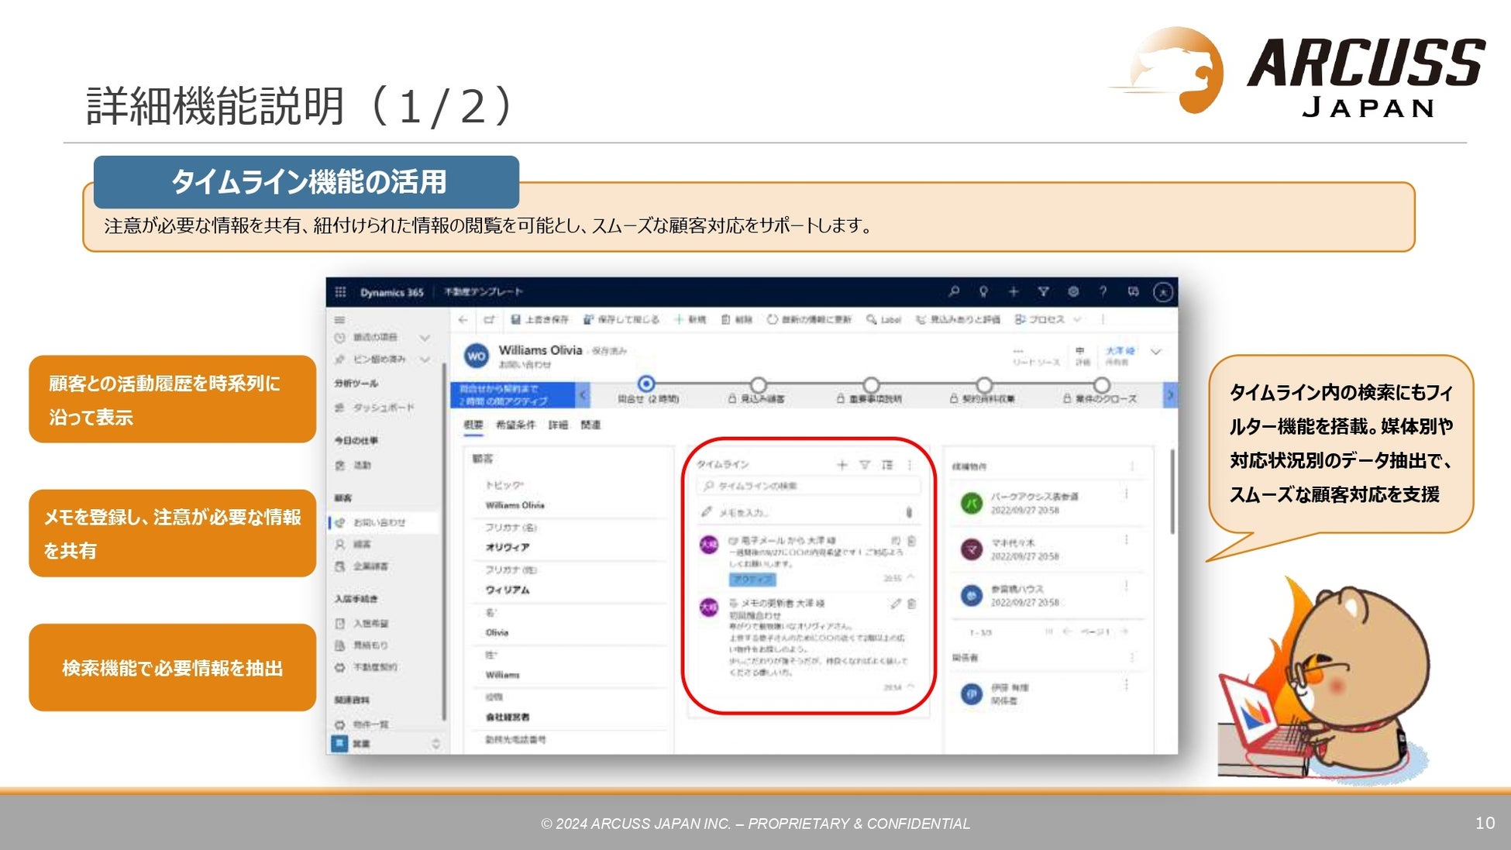Open the timeline filter funnel icon
1511x850 pixels.
tap(865, 465)
